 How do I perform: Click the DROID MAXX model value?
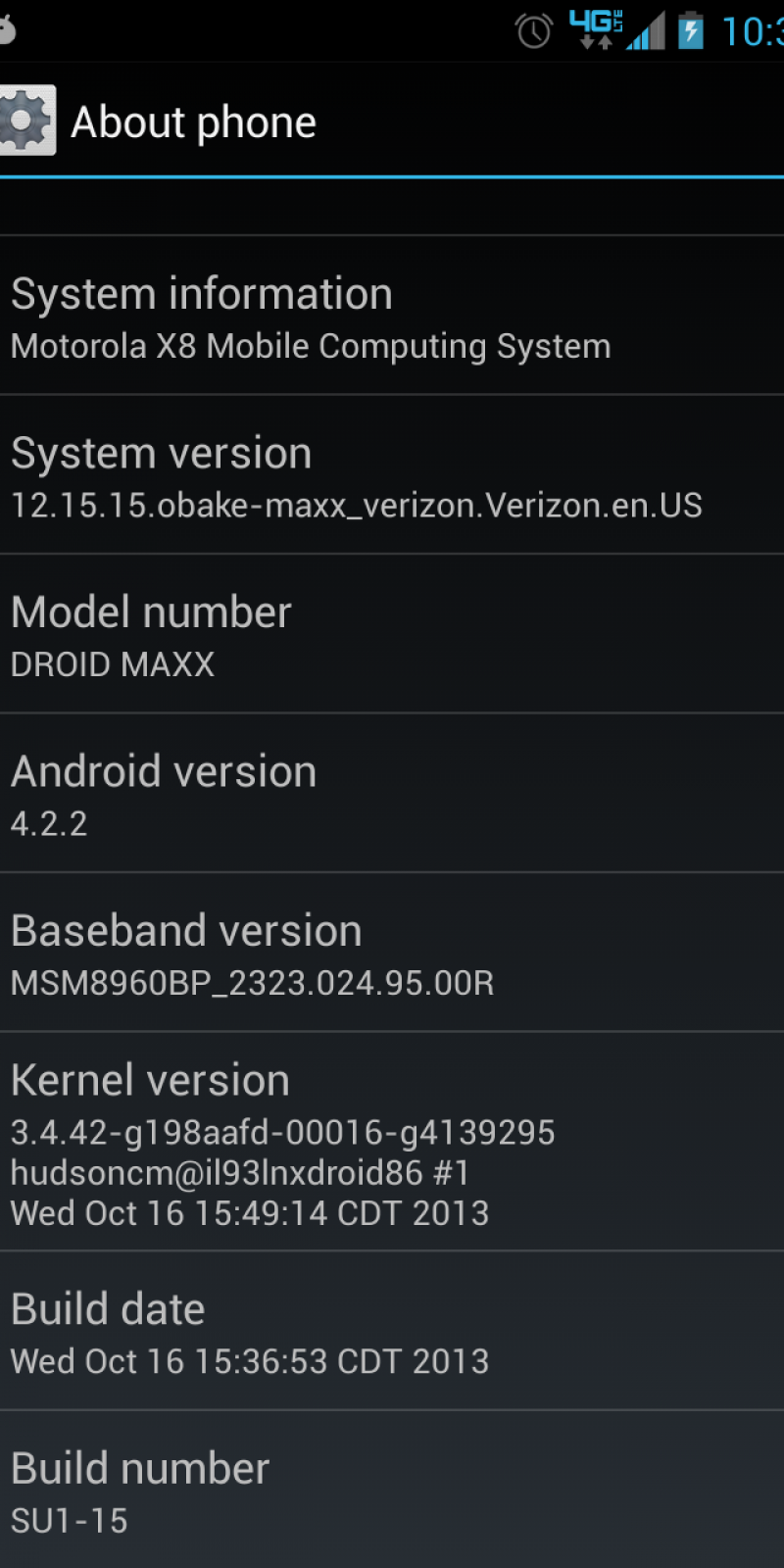[x=113, y=664]
